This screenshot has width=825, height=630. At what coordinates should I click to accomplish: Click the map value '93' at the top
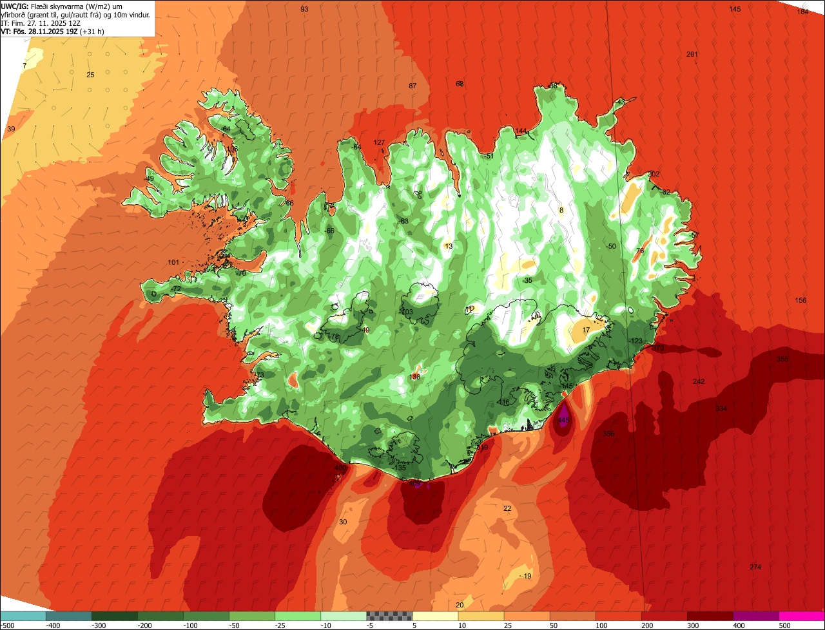pos(304,9)
